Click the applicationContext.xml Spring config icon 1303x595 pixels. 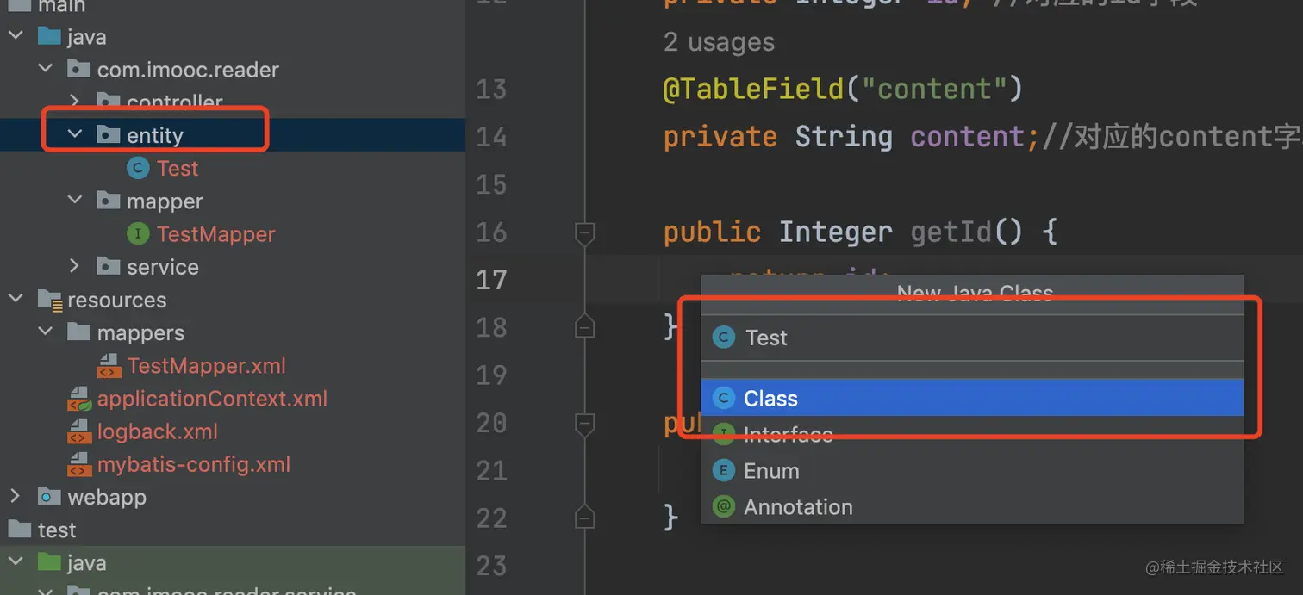(x=79, y=399)
